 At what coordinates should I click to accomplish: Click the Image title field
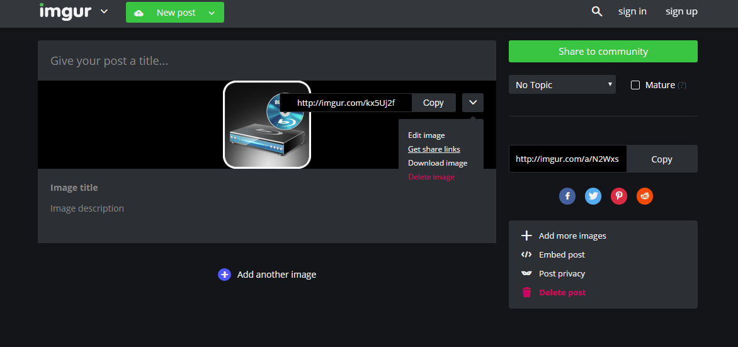click(x=74, y=188)
